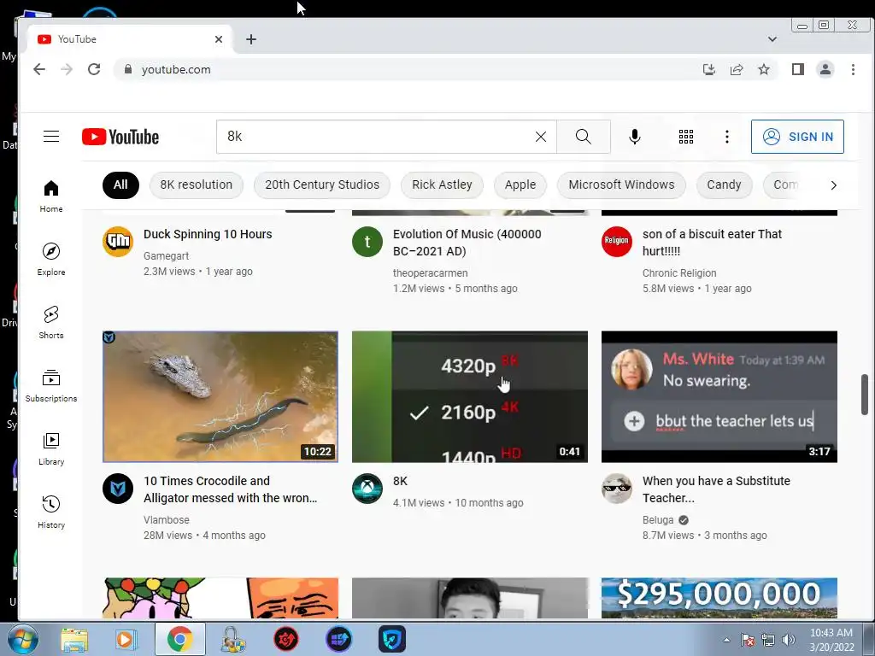Visit the Vlambose channel name
The image size is (875, 656).
pos(167,520)
